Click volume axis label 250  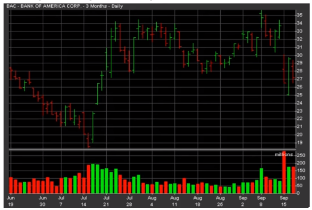pos(301,155)
